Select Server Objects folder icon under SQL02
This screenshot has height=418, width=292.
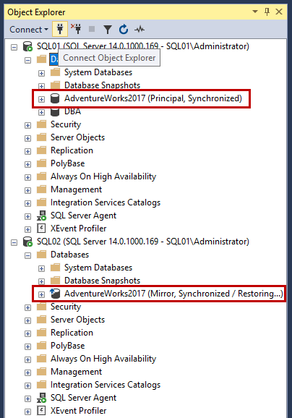(x=42, y=320)
